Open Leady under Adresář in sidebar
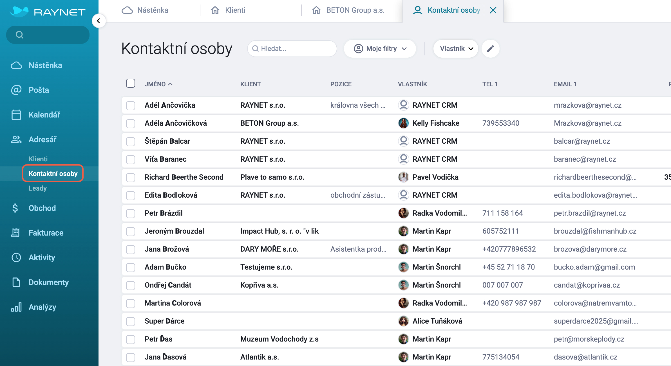Image resolution: width=671 pixels, height=366 pixels. (x=38, y=188)
